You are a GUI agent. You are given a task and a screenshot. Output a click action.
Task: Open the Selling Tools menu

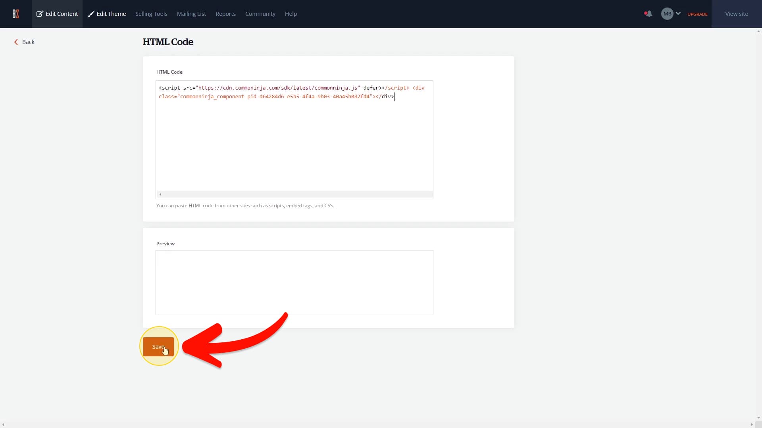click(x=151, y=14)
